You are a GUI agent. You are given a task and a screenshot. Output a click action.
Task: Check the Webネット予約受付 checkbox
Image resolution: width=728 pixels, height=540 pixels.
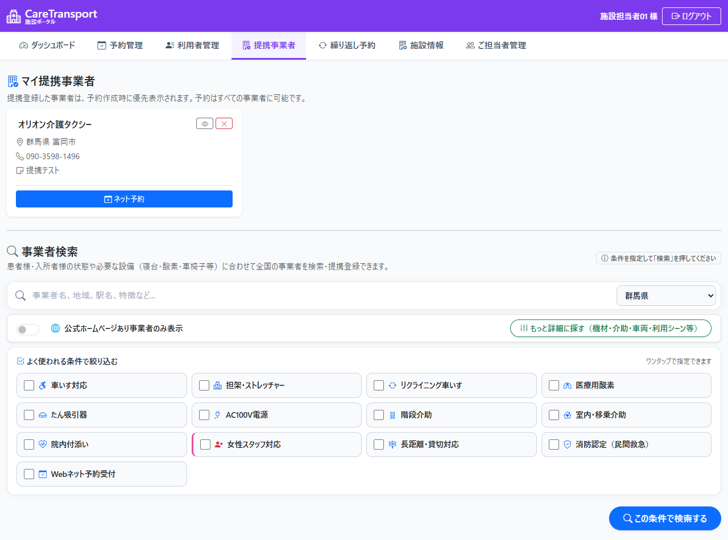pos(29,474)
